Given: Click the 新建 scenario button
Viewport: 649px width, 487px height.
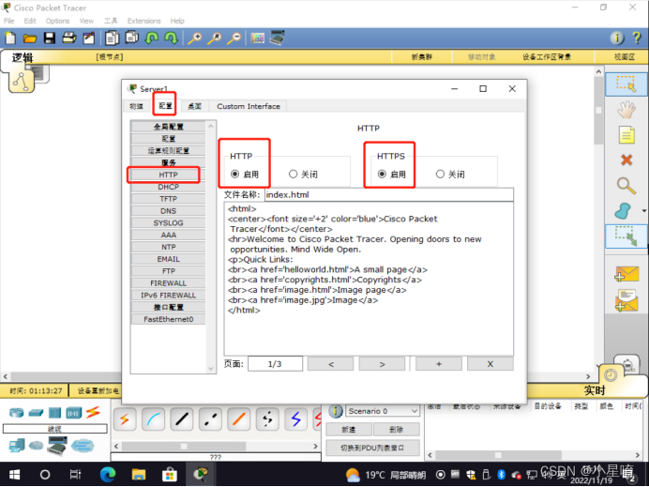Looking at the screenshot, I should point(349,430).
